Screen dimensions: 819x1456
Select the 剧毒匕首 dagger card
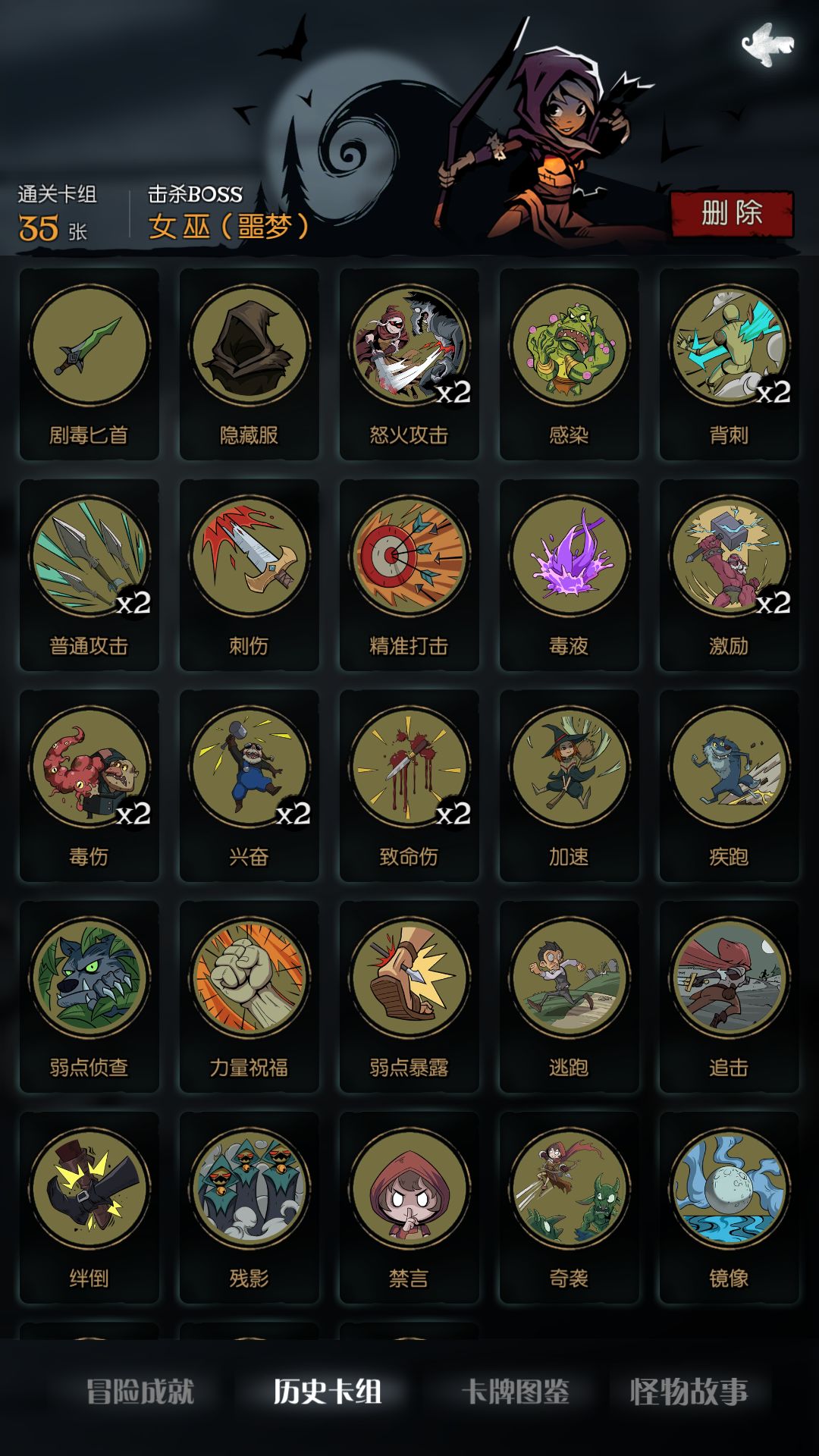click(89, 364)
